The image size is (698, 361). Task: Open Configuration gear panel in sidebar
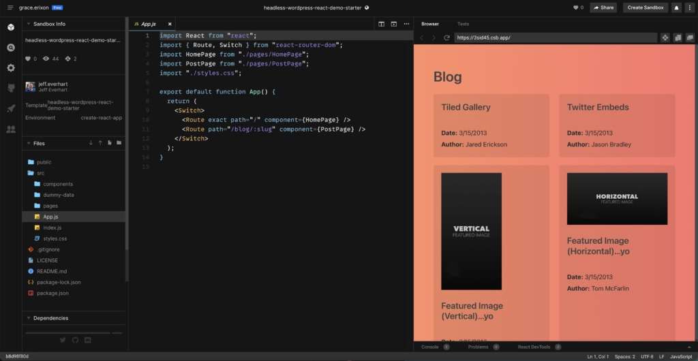[x=11, y=68]
